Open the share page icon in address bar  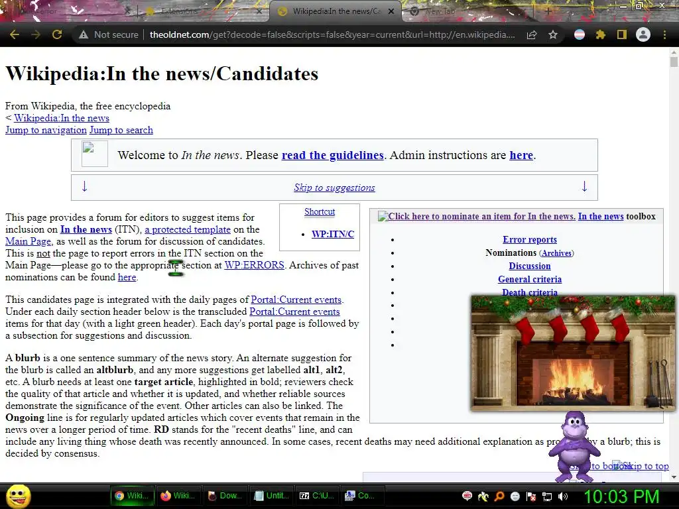click(531, 34)
